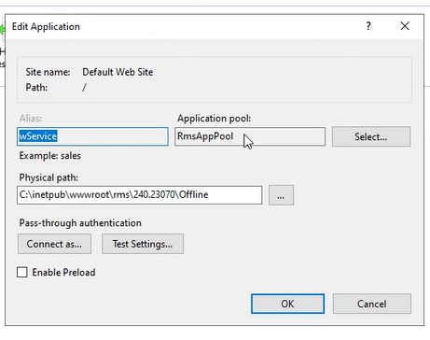Click the 'Edit Application' title text

pyautogui.click(x=46, y=27)
